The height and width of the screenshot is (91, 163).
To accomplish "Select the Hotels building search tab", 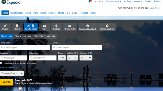I will 17,27.
